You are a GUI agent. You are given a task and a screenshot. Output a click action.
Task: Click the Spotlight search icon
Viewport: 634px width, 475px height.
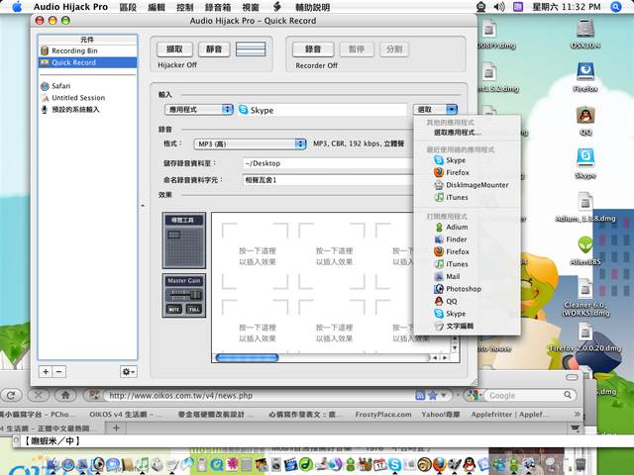coord(616,7)
